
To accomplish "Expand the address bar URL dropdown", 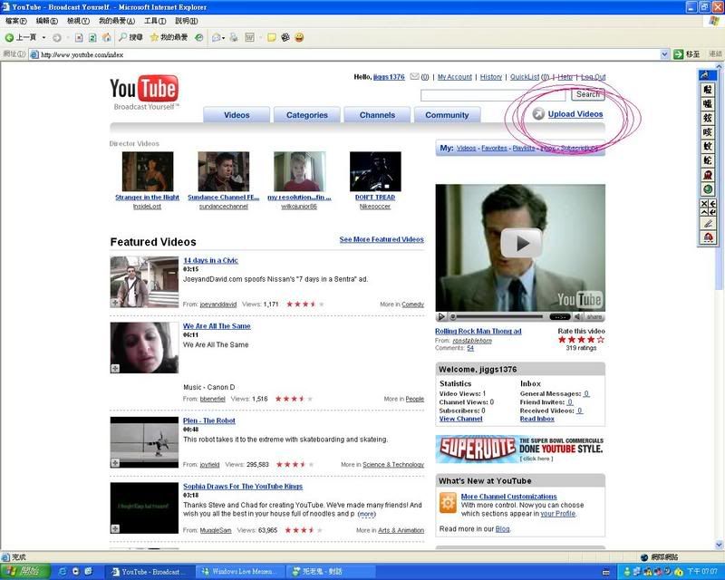I will [664, 54].
